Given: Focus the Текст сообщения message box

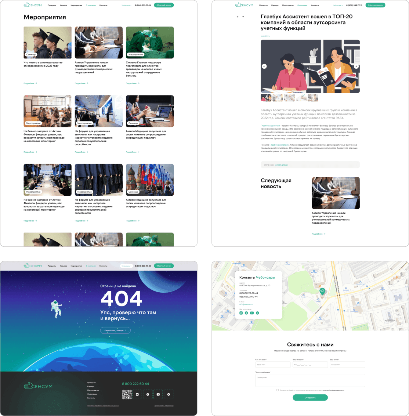Looking at the screenshot, I should (x=310, y=380).
